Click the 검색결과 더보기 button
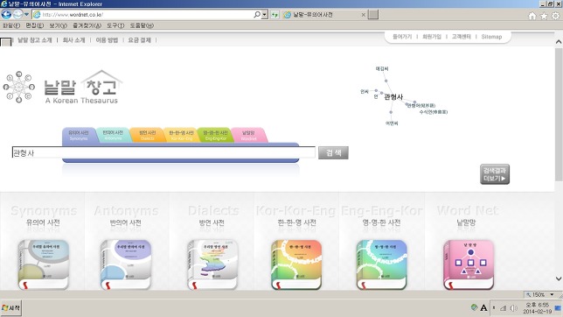Image resolution: width=563 pixels, height=317 pixels. pos(495,174)
